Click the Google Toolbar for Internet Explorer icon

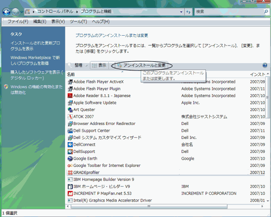(70, 166)
